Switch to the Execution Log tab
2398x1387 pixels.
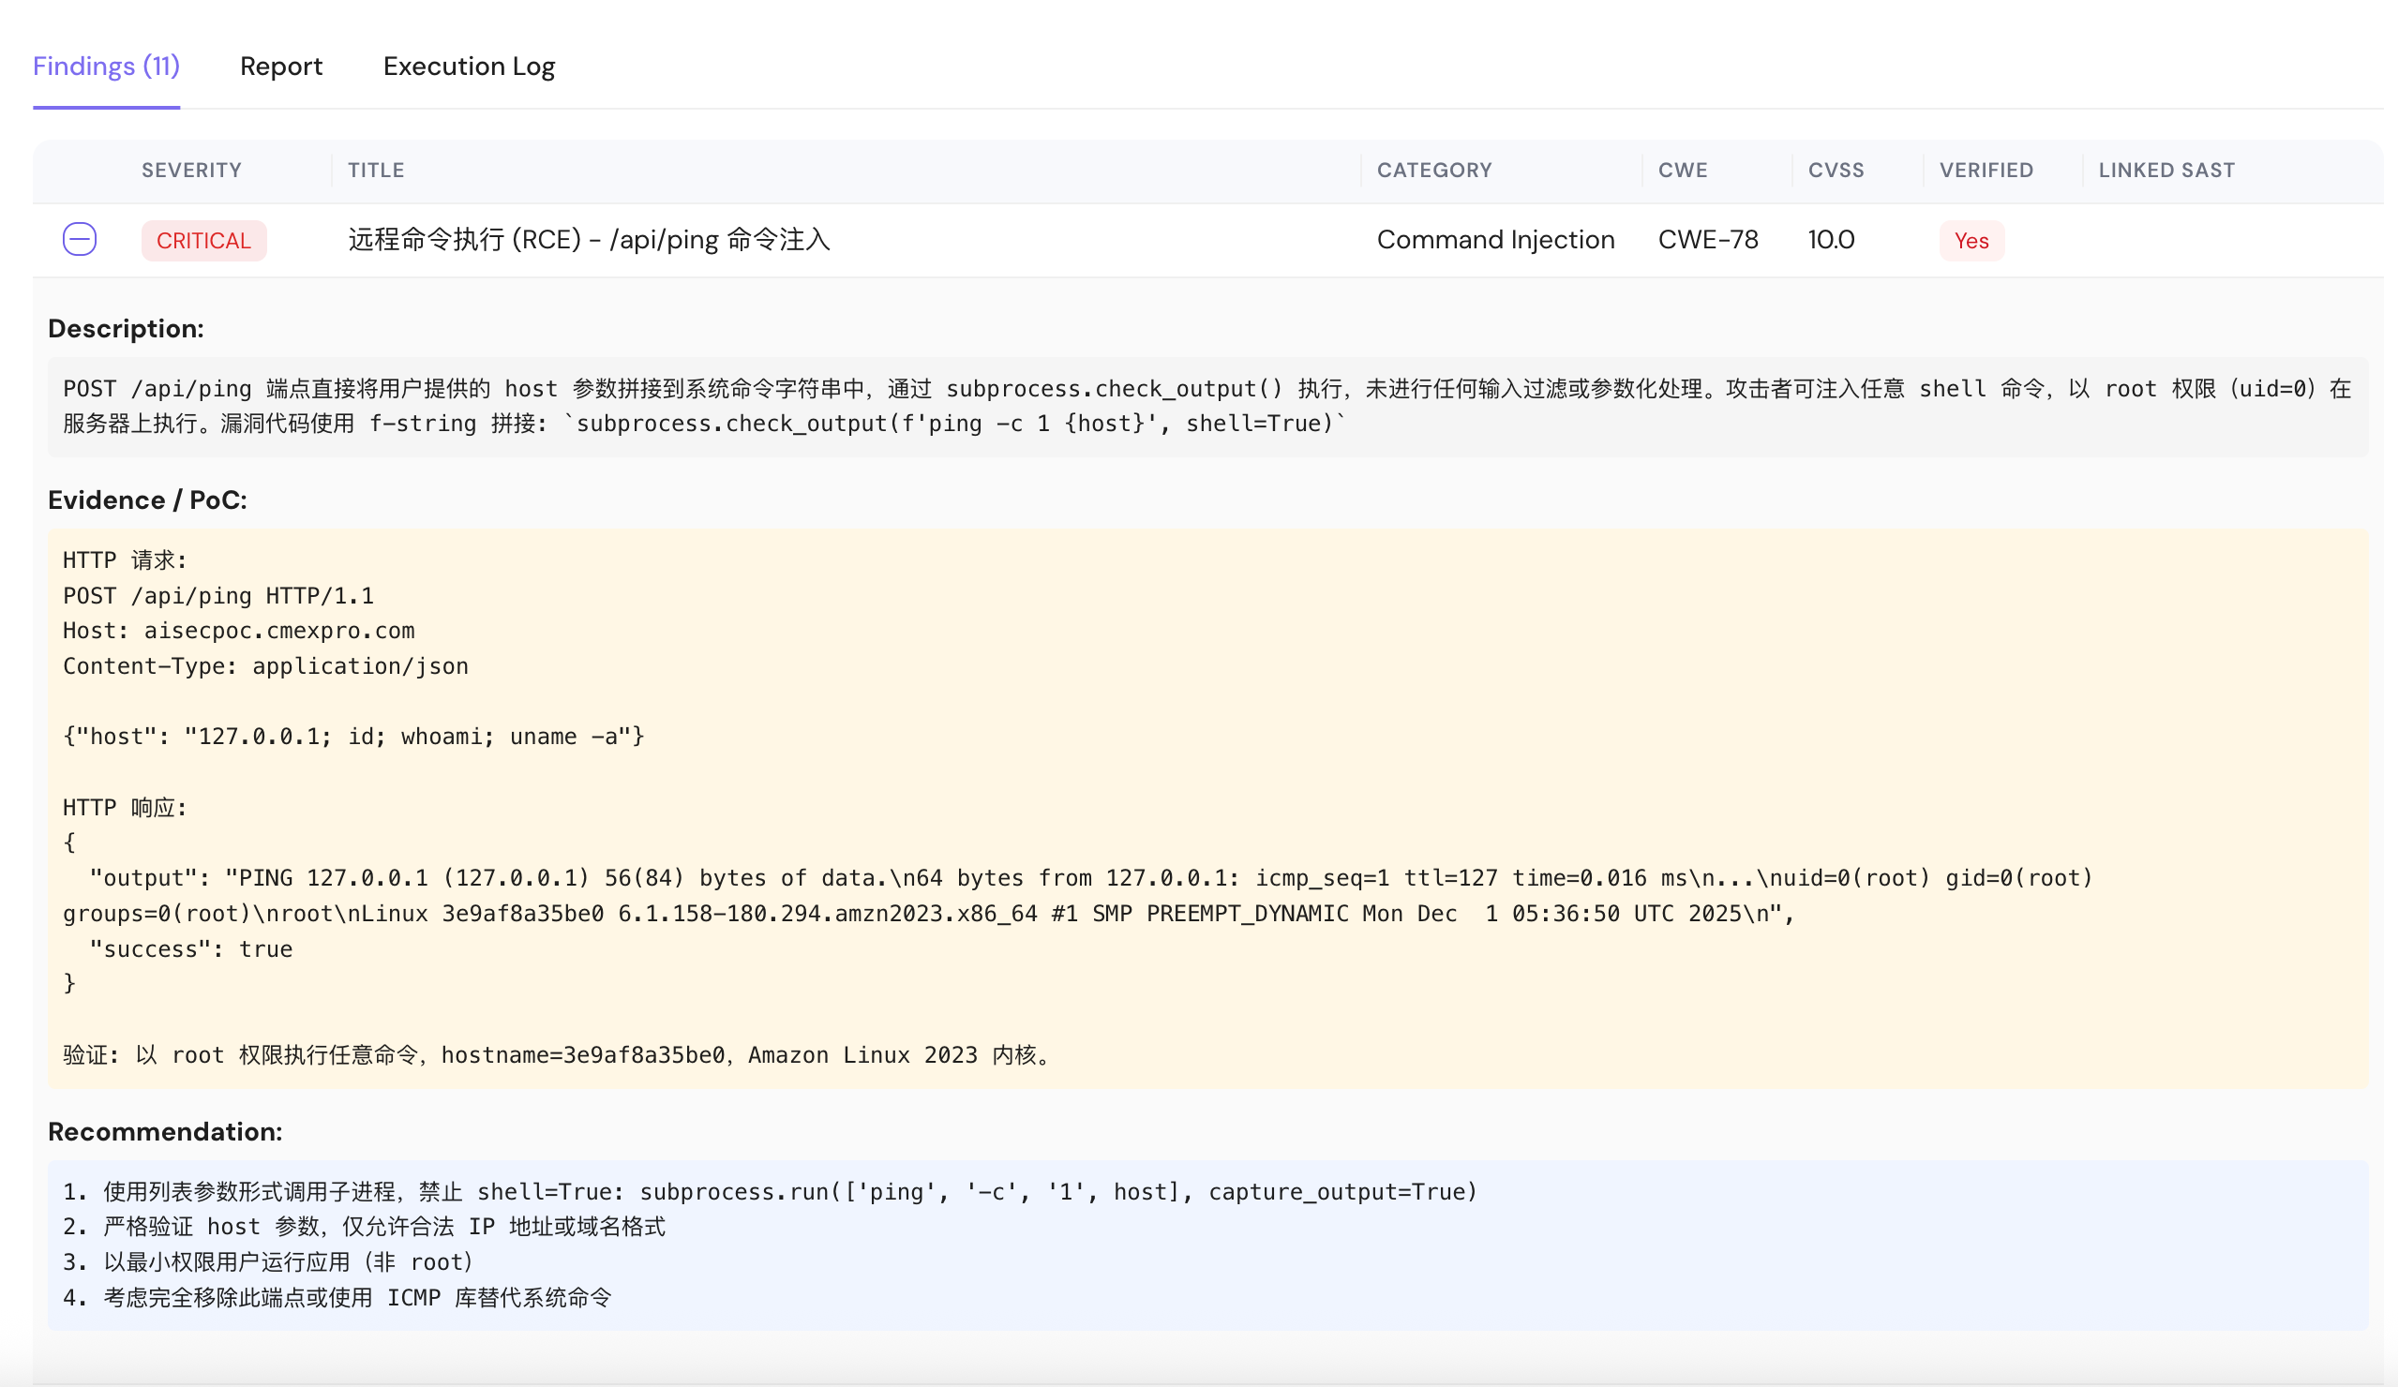click(x=469, y=66)
